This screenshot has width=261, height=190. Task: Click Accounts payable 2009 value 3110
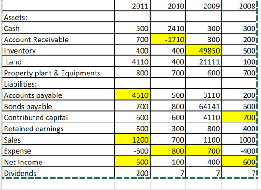[204, 95]
